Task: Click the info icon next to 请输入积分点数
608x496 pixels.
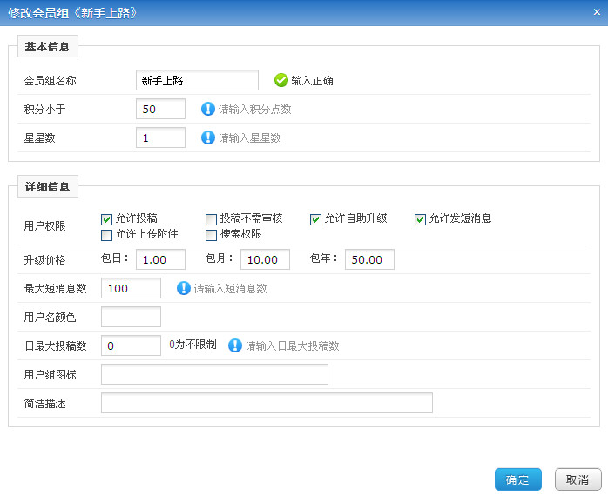Action: (x=208, y=109)
